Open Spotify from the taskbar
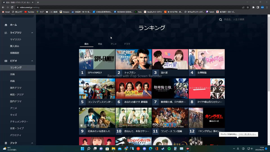 click(169, 149)
